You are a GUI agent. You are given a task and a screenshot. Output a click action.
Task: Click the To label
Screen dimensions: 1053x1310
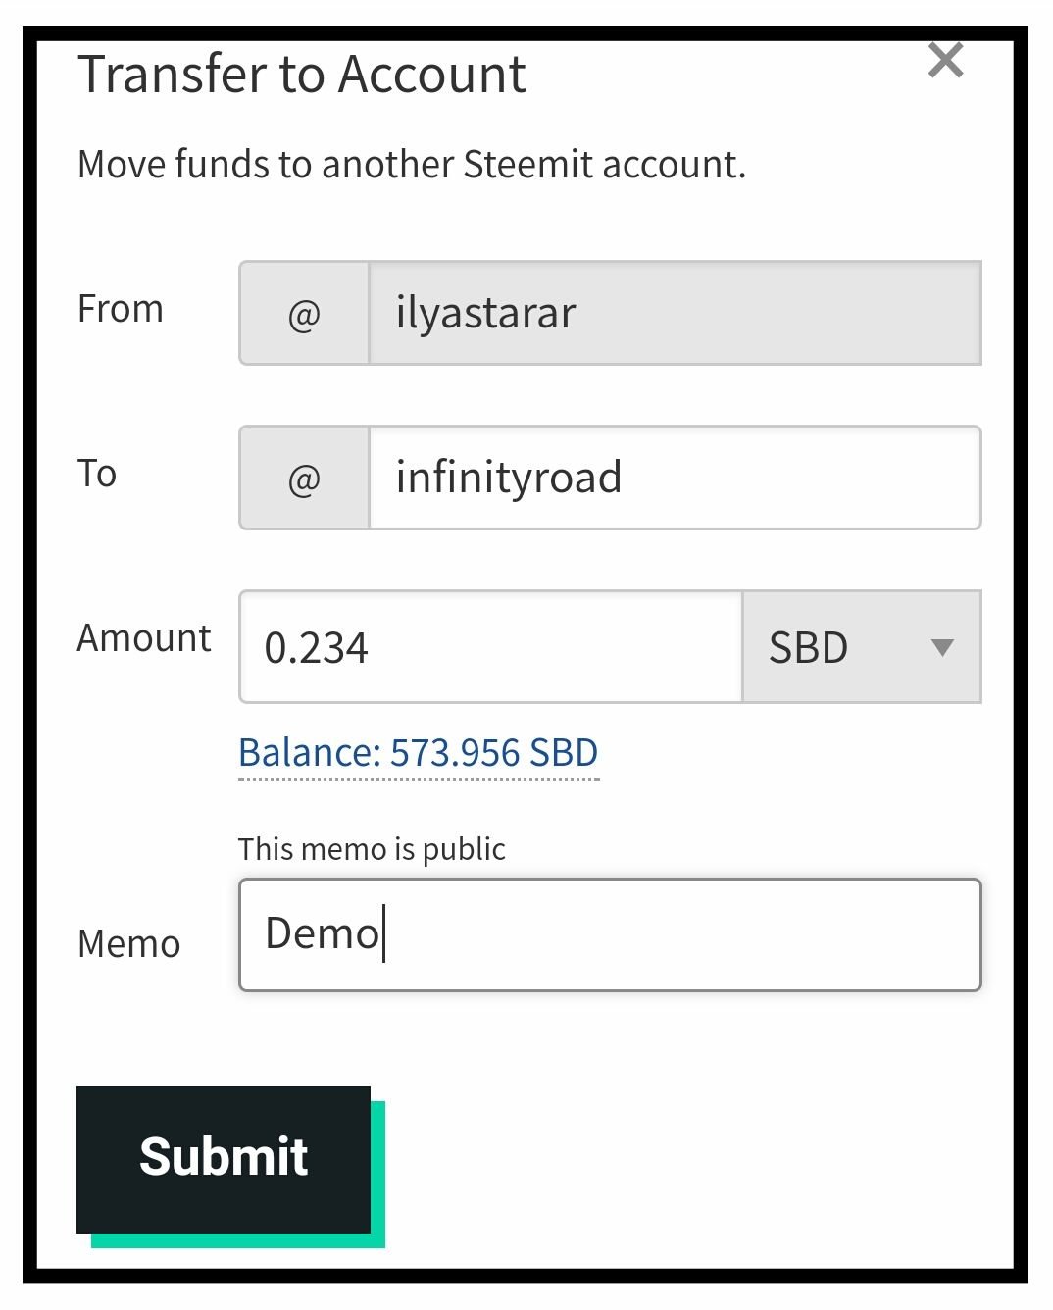click(x=97, y=474)
